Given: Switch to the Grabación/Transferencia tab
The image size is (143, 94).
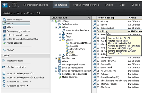Looking at the screenshot, I should [86, 5].
